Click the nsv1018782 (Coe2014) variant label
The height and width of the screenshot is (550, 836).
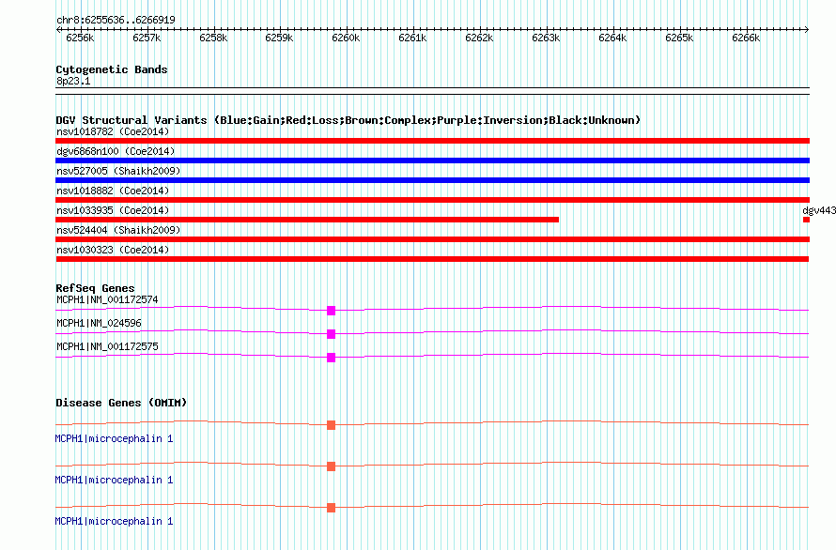click(x=113, y=131)
